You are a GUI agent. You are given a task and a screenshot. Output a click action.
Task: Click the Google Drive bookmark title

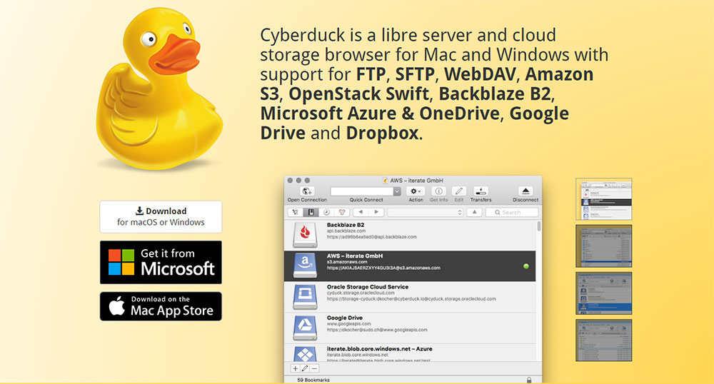click(x=345, y=318)
